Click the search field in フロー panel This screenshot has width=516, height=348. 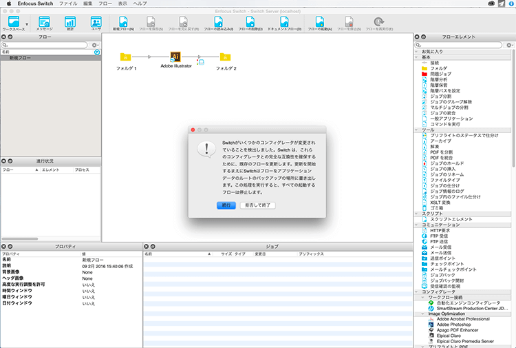click(x=45, y=45)
